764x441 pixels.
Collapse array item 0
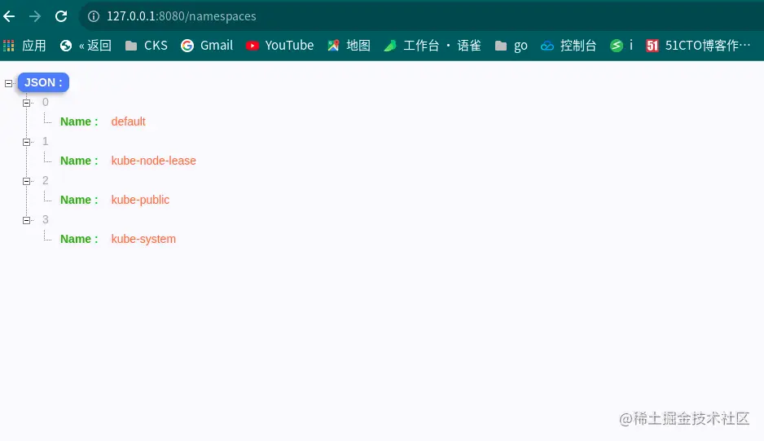27,103
